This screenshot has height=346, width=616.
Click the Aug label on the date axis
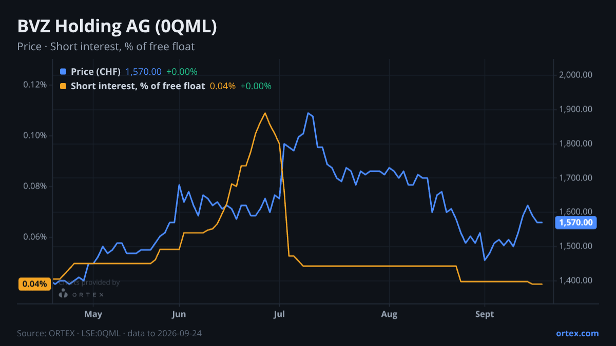tap(390, 314)
